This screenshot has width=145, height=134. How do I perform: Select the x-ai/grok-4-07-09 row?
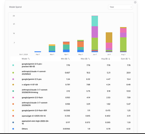tap(71, 85)
